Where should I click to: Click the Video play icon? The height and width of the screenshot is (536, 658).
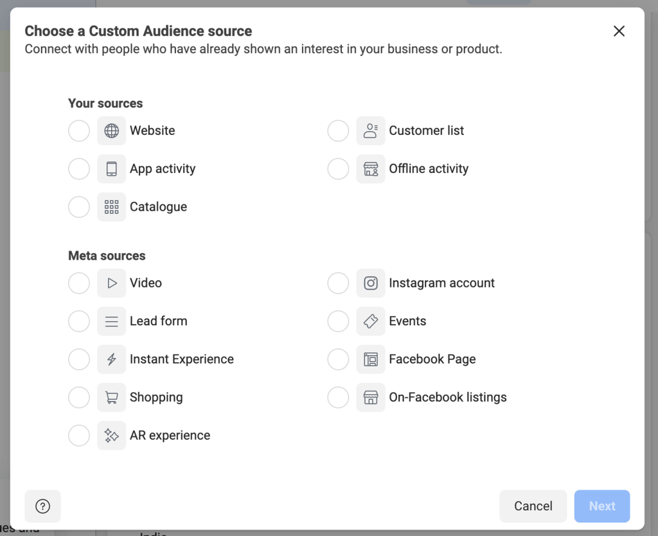(x=111, y=283)
